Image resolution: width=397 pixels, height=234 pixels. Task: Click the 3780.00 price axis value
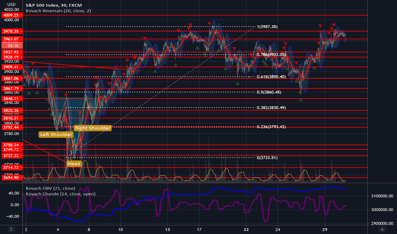pyautogui.click(x=12, y=134)
